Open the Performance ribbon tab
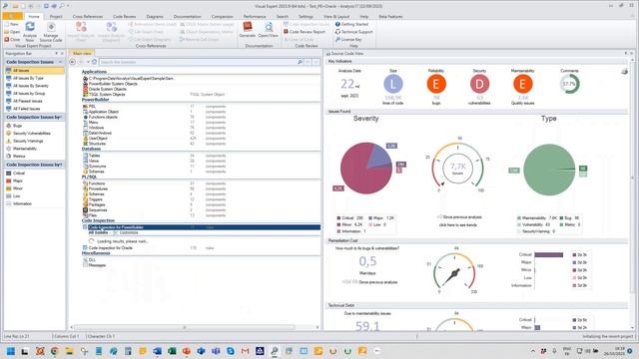 click(255, 16)
